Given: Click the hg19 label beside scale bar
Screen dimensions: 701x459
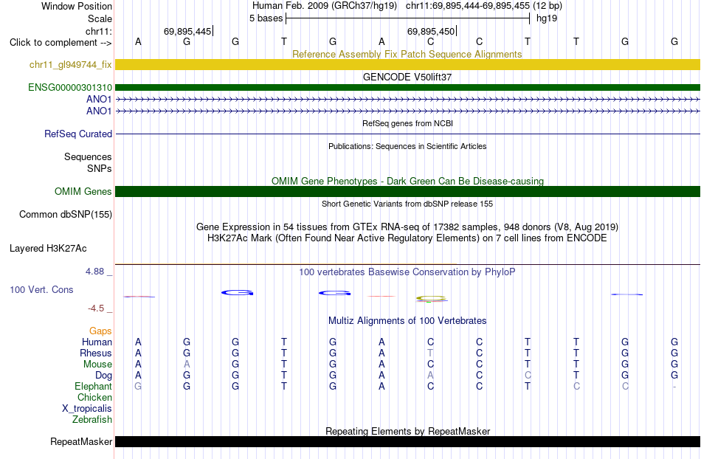Looking at the screenshot, I should tap(547, 18).
